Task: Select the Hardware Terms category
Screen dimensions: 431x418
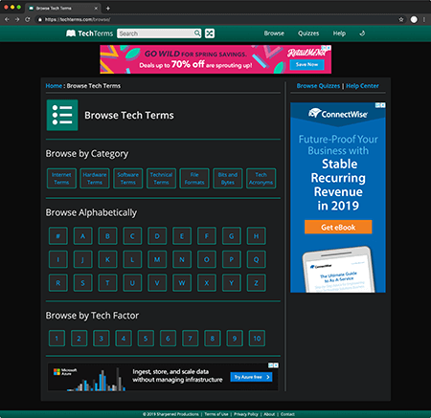Action: (x=95, y=179)
